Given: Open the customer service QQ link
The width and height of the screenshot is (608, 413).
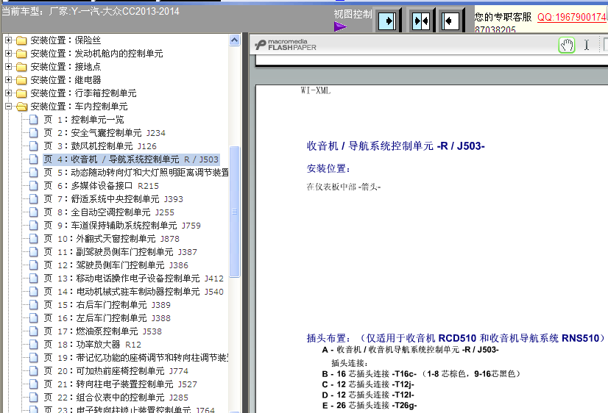Looking at the screenshot, I should [x=573, y=17].
